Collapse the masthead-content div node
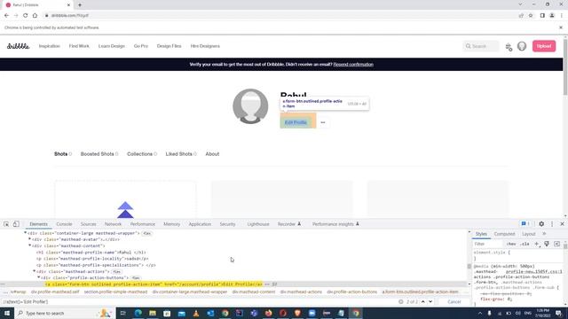The image size is (568, 319). click(x=29, y=245)
